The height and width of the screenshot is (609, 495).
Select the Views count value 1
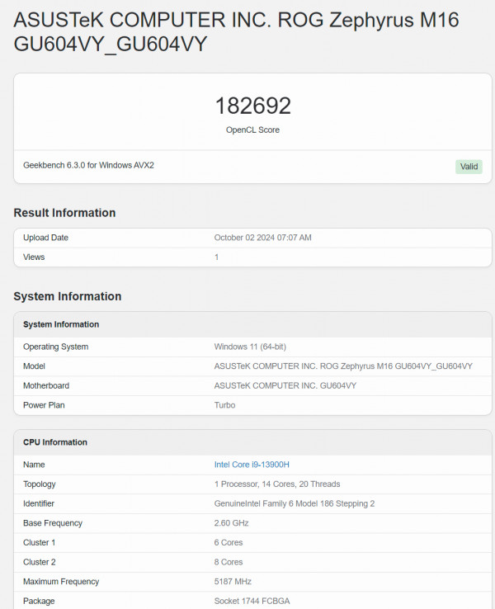pyautogui.click(x=217, y=257)
